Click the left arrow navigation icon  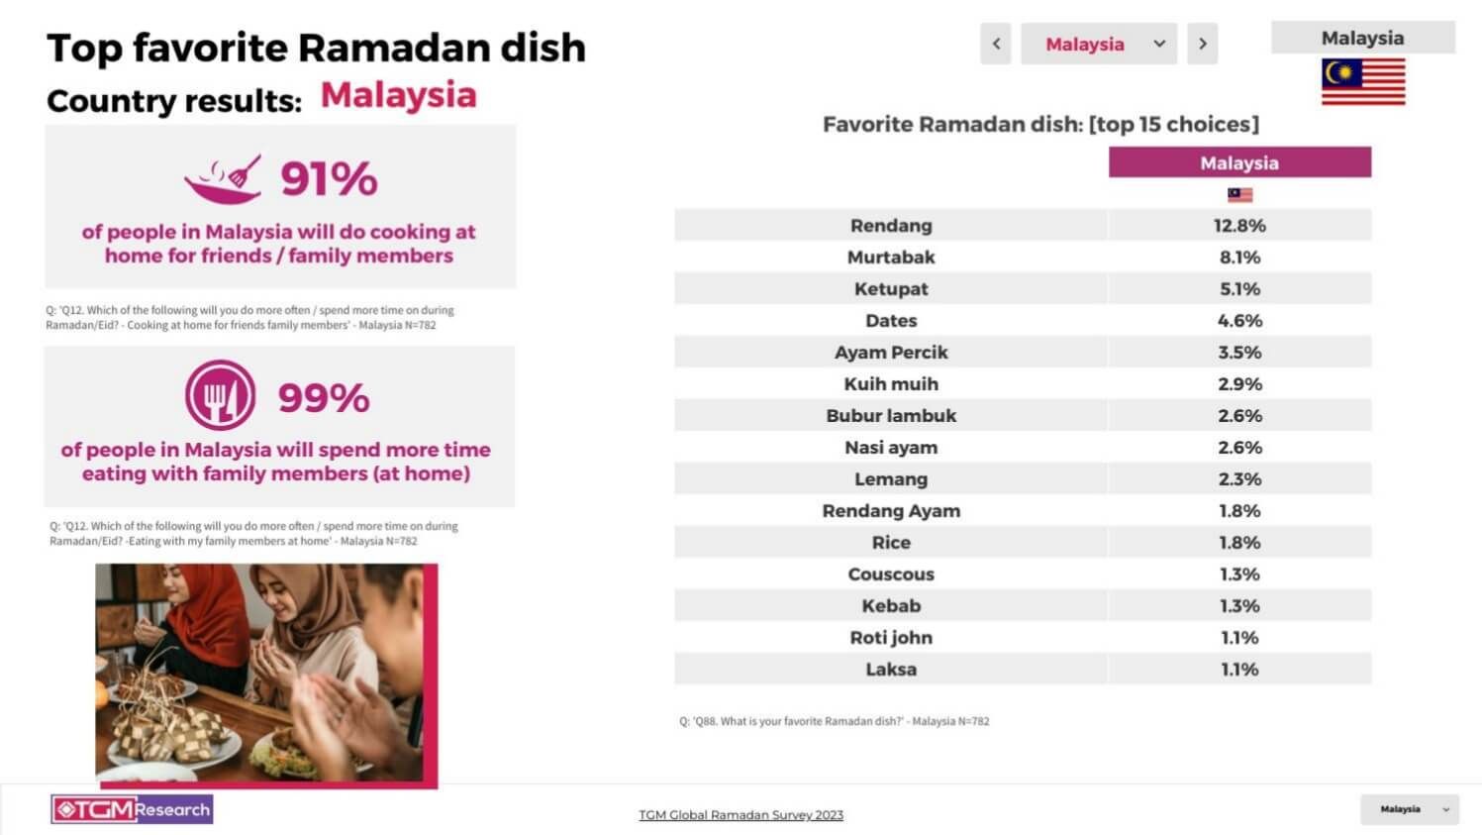click(x=996, y=44)
